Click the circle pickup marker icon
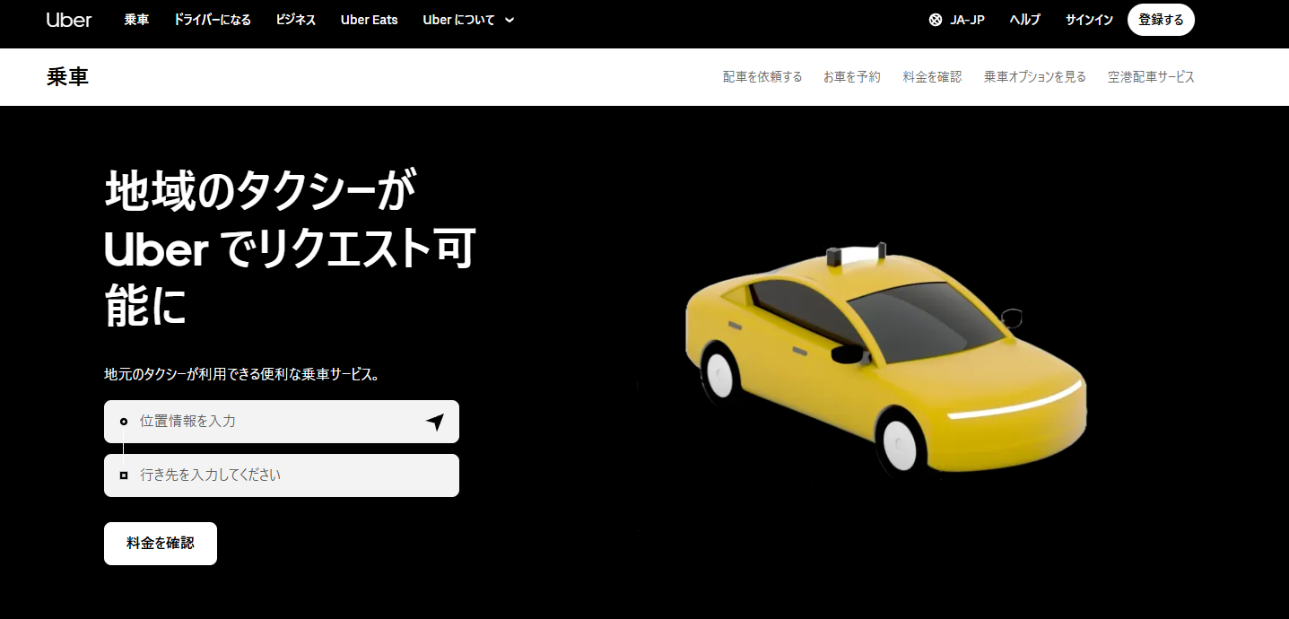This screenshot has width=1289, height=619. (124, 422)
